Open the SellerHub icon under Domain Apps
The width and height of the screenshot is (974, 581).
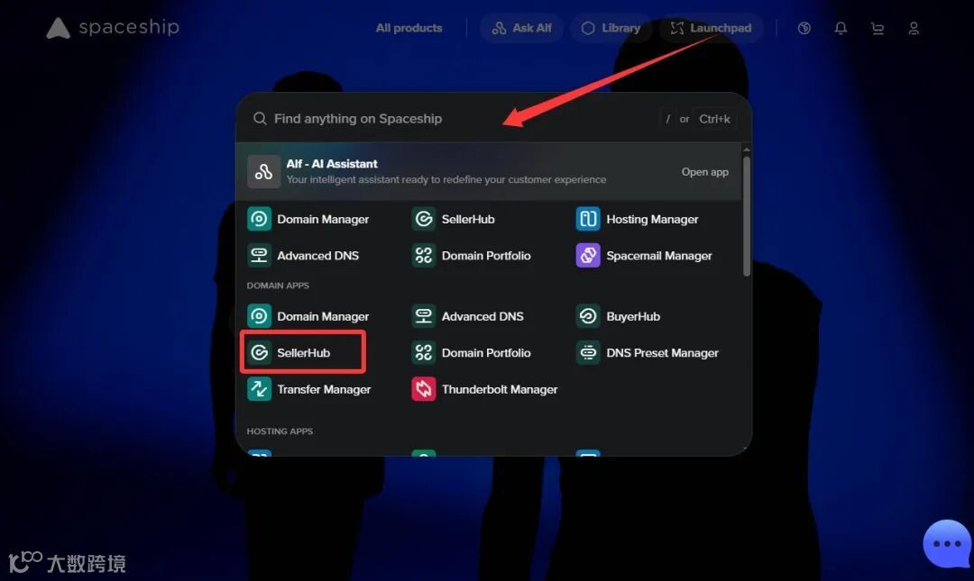(259, 352)
